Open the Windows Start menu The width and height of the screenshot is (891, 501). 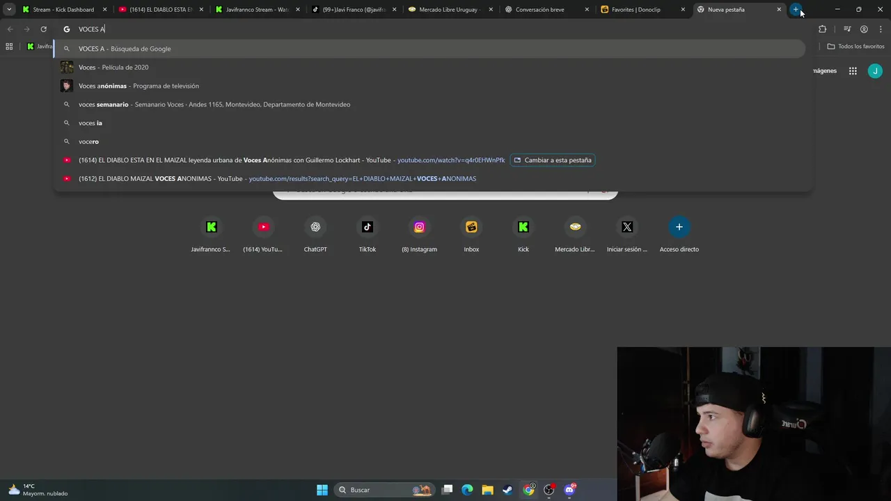click(322, 490)
